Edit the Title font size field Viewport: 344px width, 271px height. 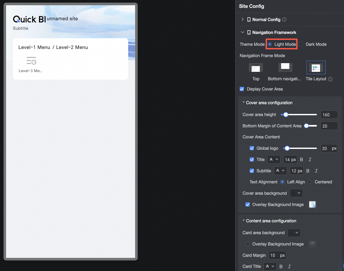click(290, 160)
